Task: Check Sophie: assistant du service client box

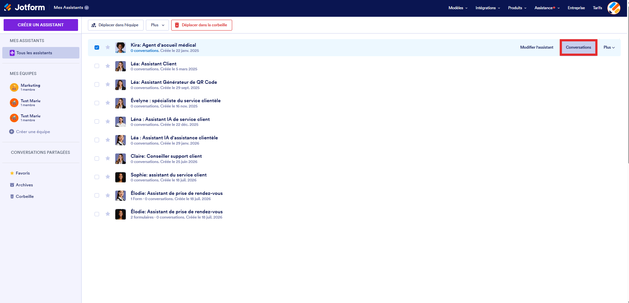Action: pos(97,177)
